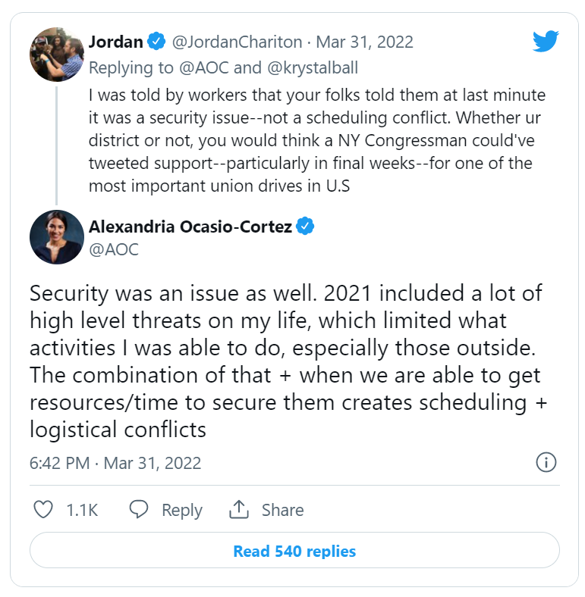Open Jordan's profile picture
Screen dimensions: 585x597
tap(56, 55)
